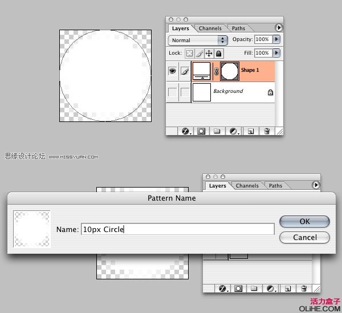The height and width of the screenshot is (313, 342).
Task: Select the Background layer name
Action: coord(228,91)
